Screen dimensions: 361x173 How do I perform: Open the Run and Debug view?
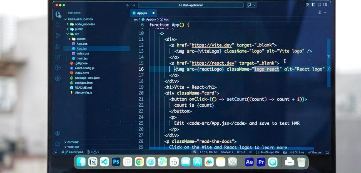coord(58,46)
